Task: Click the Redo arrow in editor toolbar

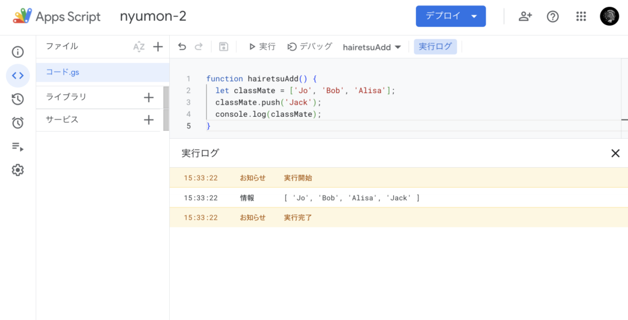Action: pyautogui.click(x=198, y=47)
